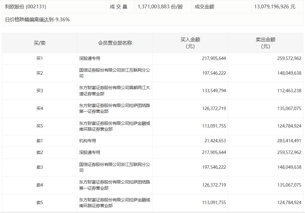305x213 pixels.
Task: Click the 机构专用 seat name
Action: point(88,141)
